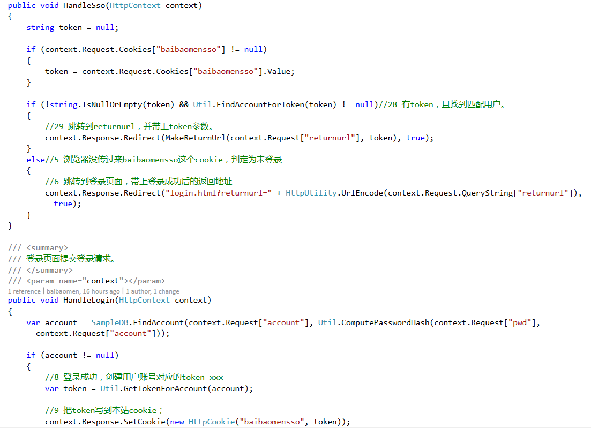Viewport: 591px width, 428px height.
Task: Click the "1 author, 1 change" CodeLens link
Action: pyautogui.click(x=153, y=291)
